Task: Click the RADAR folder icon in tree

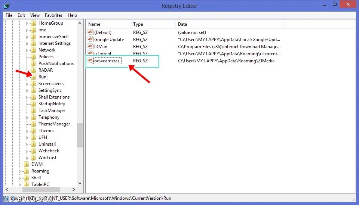Action: (33, 70)
